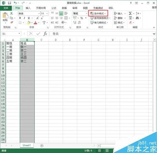Align text to top of cell
Image resolution: width=157 pixels, height=153 pixels.
tap(52, 13)
